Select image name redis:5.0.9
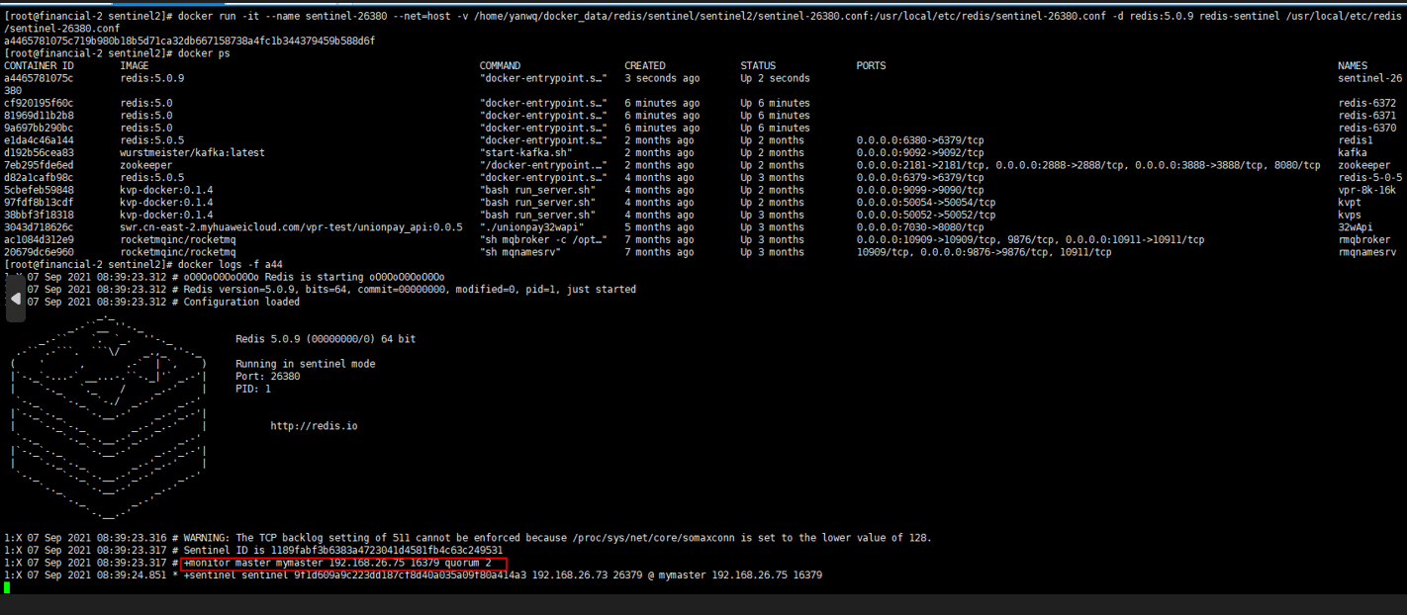Image resolution: width=1407 pixels, height=615 pixels. (152, 78)
